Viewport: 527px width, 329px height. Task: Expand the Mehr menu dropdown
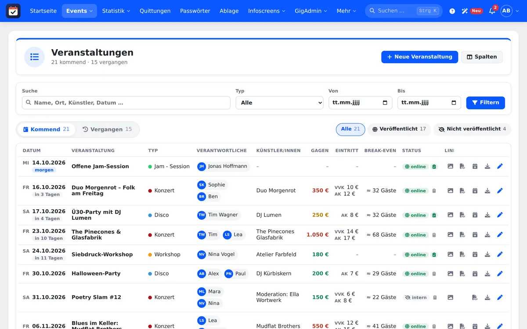pyautogui.click(x=347, y=11)
